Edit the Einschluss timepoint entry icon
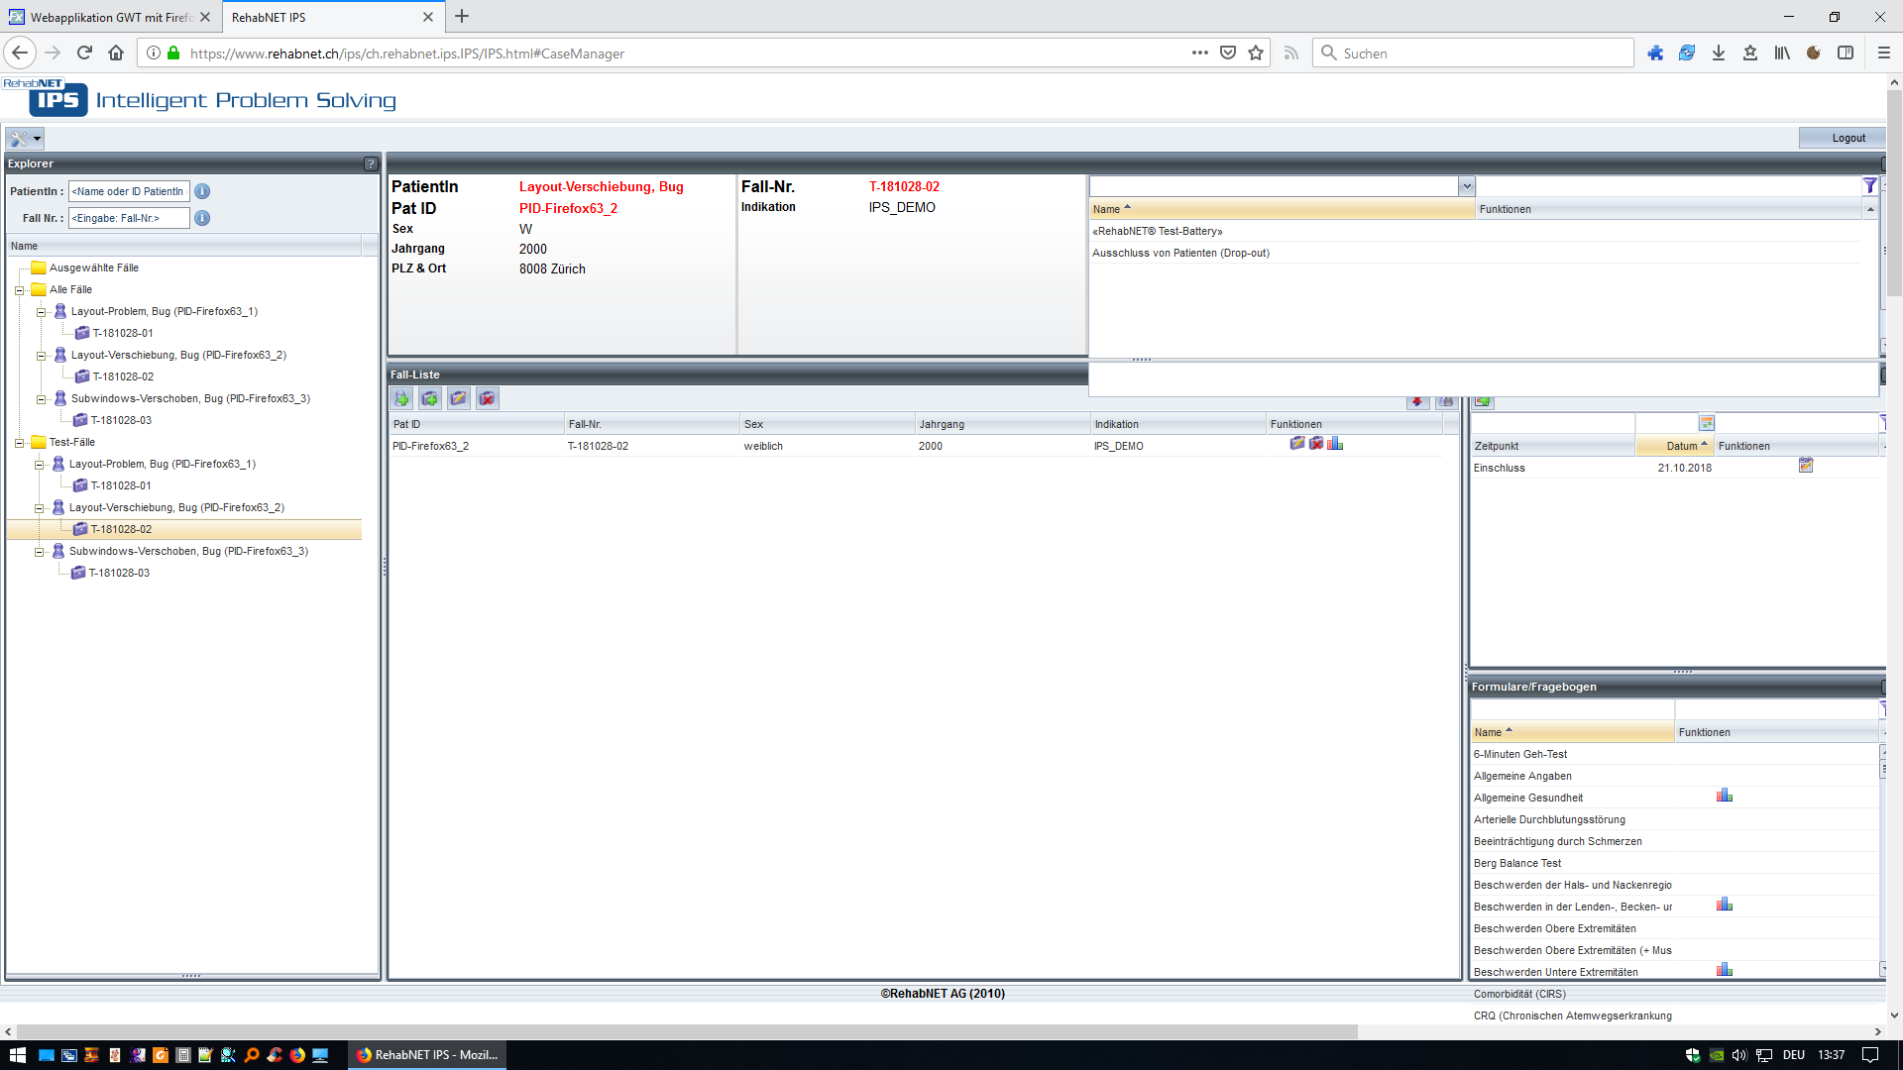This screenshot has width=1903, height=1070. 1806,466
